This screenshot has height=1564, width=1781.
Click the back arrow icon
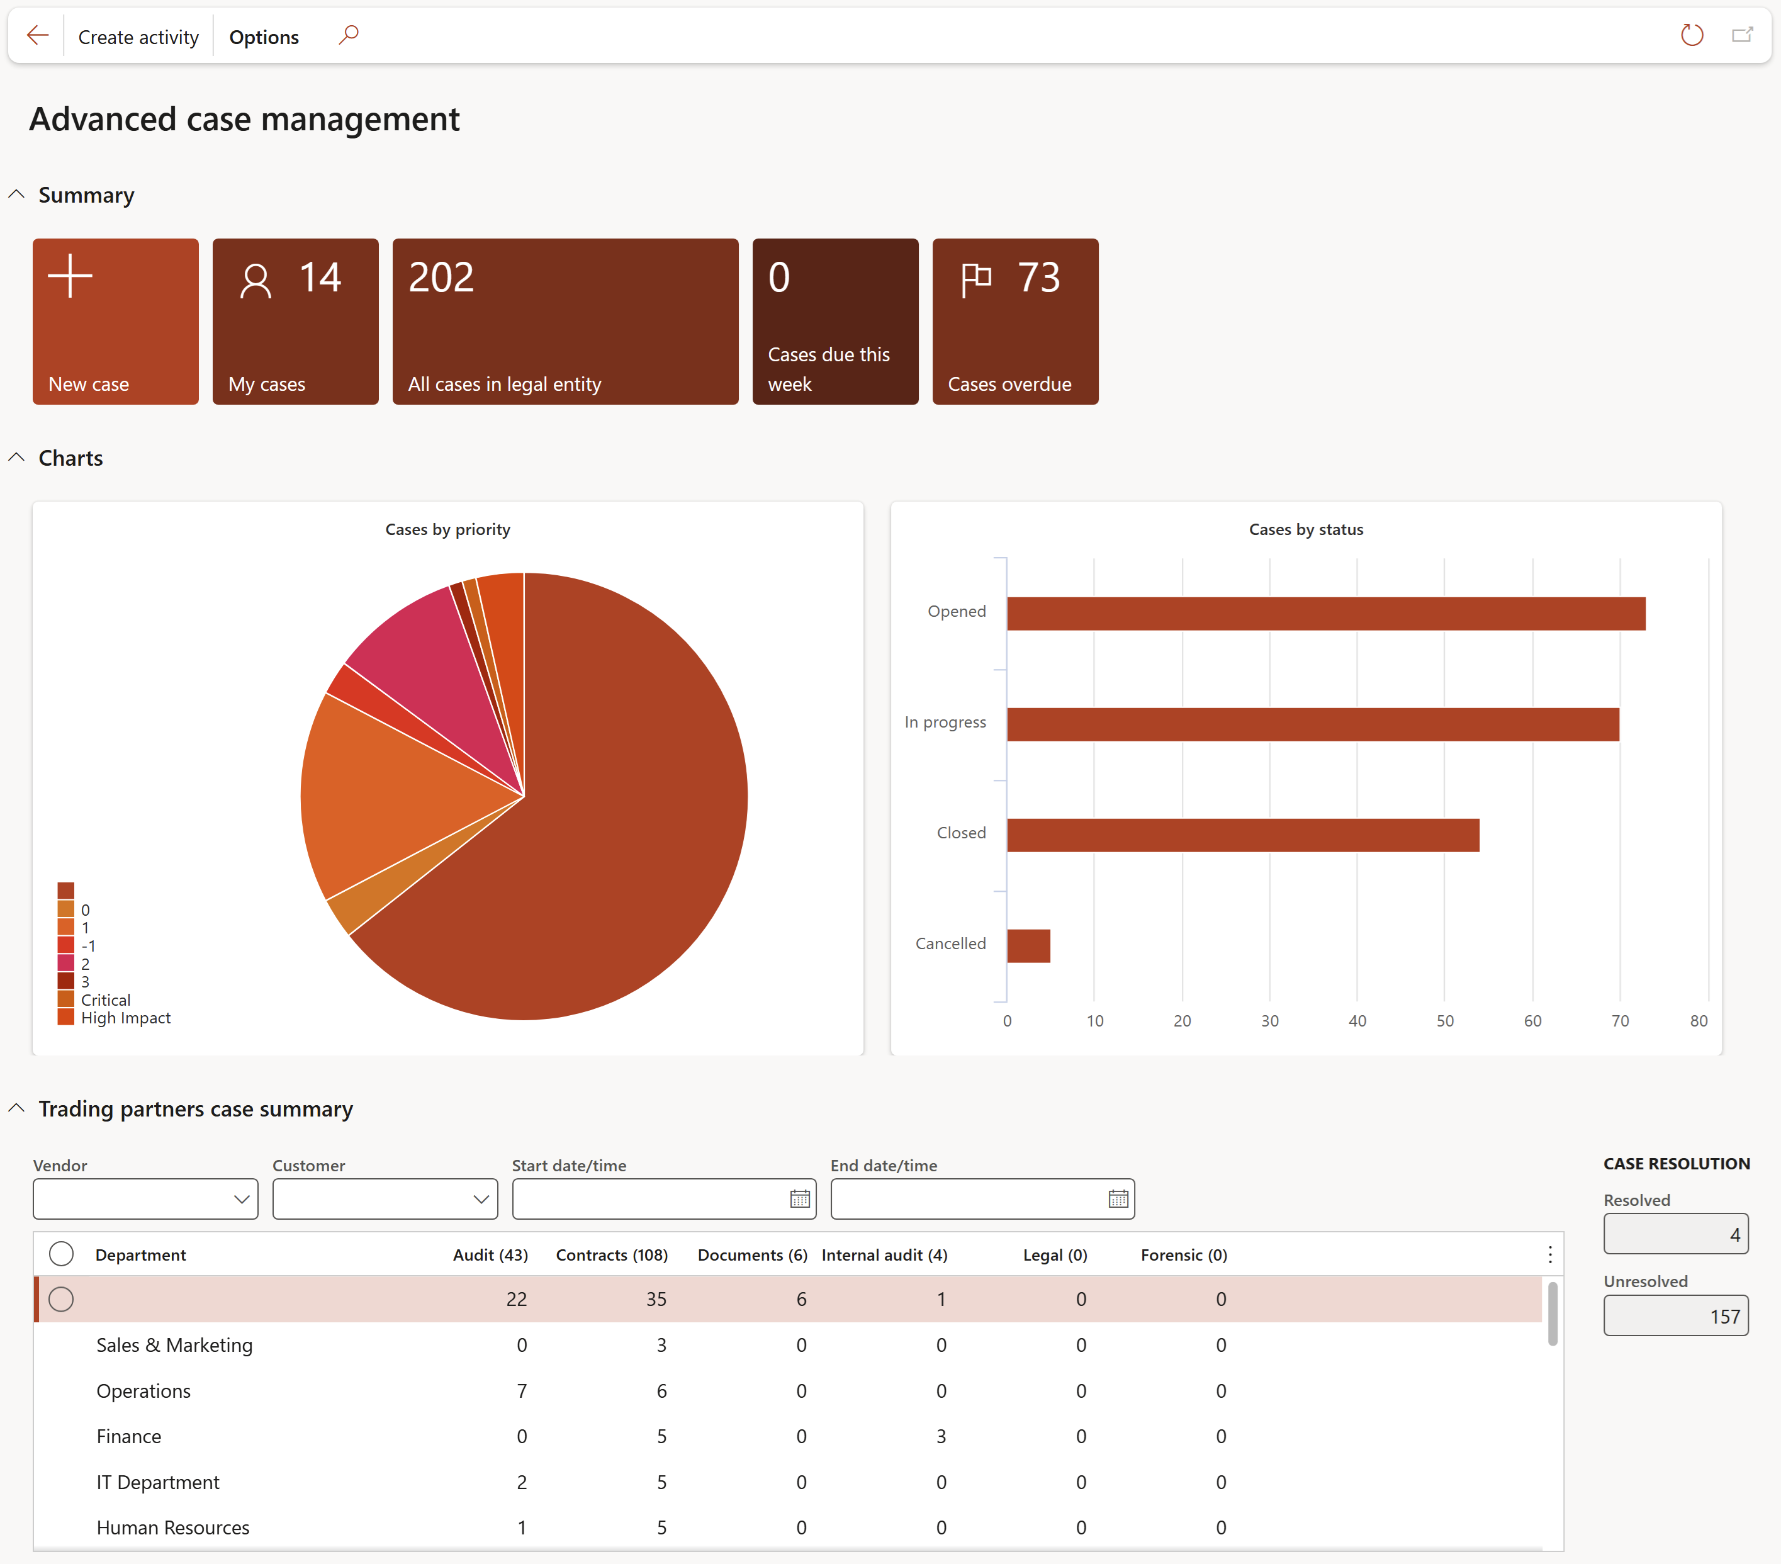[x=38, y=36]
